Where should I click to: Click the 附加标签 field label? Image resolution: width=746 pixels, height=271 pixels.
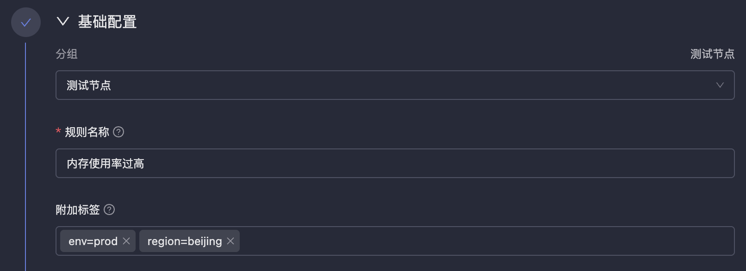tap(78, 210)
